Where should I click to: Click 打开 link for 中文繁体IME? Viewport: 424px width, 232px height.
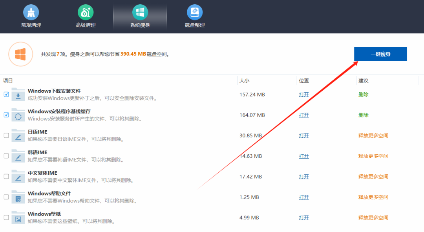303,177
